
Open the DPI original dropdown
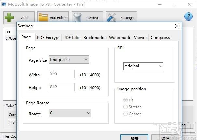point(143,66)
